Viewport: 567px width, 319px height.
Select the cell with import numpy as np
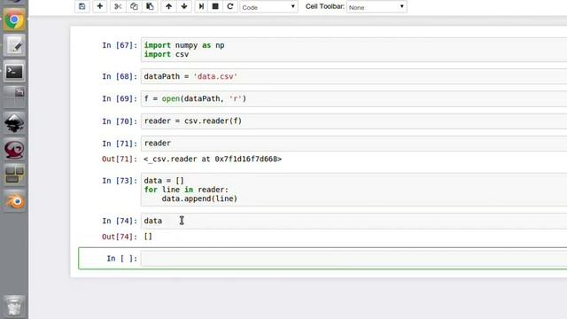coord(354,50)
